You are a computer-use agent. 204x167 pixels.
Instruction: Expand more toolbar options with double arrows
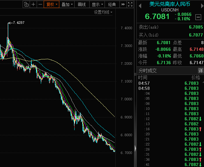[123, 4]
